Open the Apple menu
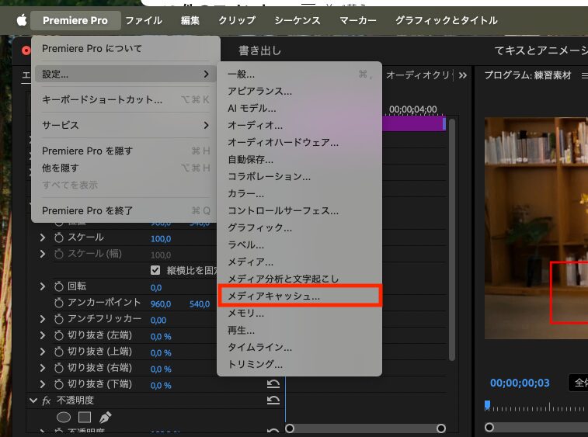588x437 pixels. pos(22,20)
